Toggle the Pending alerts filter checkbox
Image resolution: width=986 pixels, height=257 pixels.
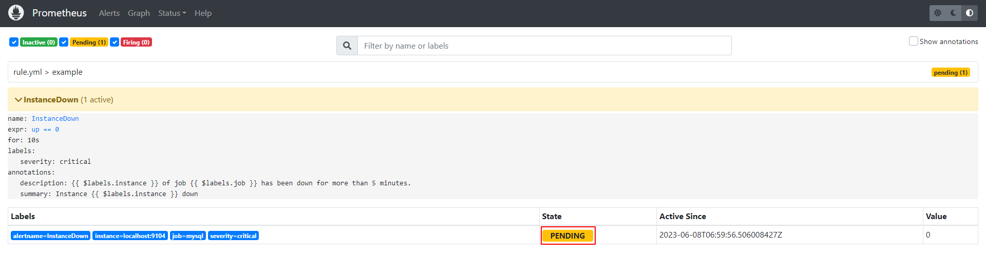(x=64, y=42)
